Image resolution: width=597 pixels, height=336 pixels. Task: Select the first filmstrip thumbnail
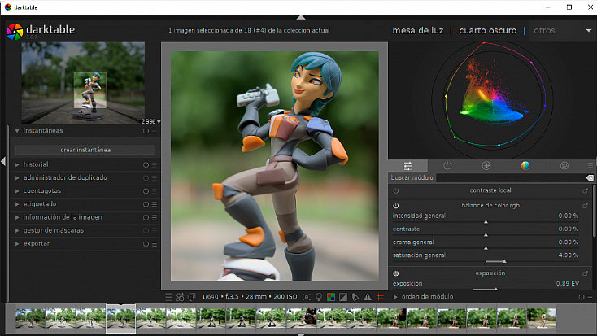(30, 319)
